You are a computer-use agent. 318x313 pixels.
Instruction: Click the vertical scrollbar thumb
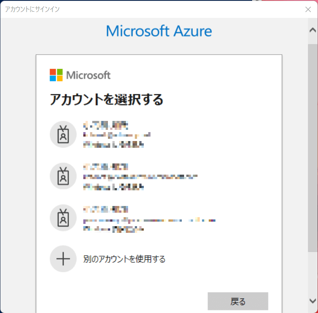(313, 148)
